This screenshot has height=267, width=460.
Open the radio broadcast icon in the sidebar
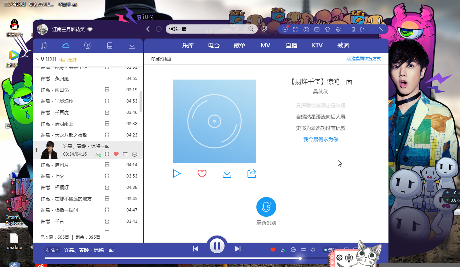tap(88, 46)
